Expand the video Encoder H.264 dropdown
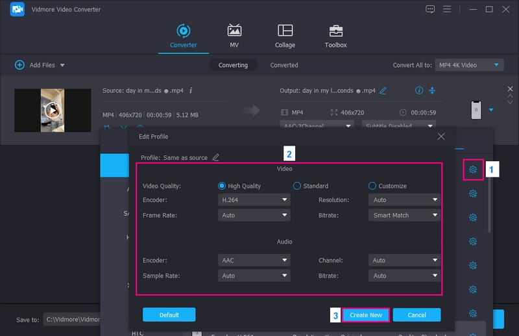This screenshot has width=519, height=336. point(254,200)
